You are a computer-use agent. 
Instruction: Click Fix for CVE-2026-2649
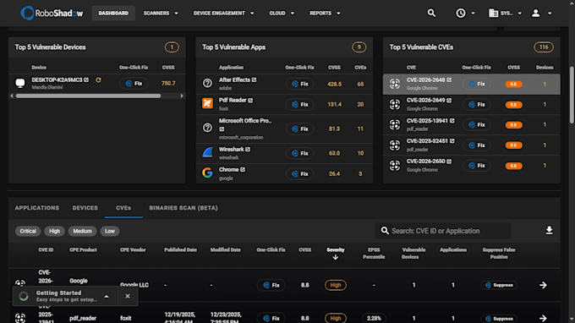477,105
